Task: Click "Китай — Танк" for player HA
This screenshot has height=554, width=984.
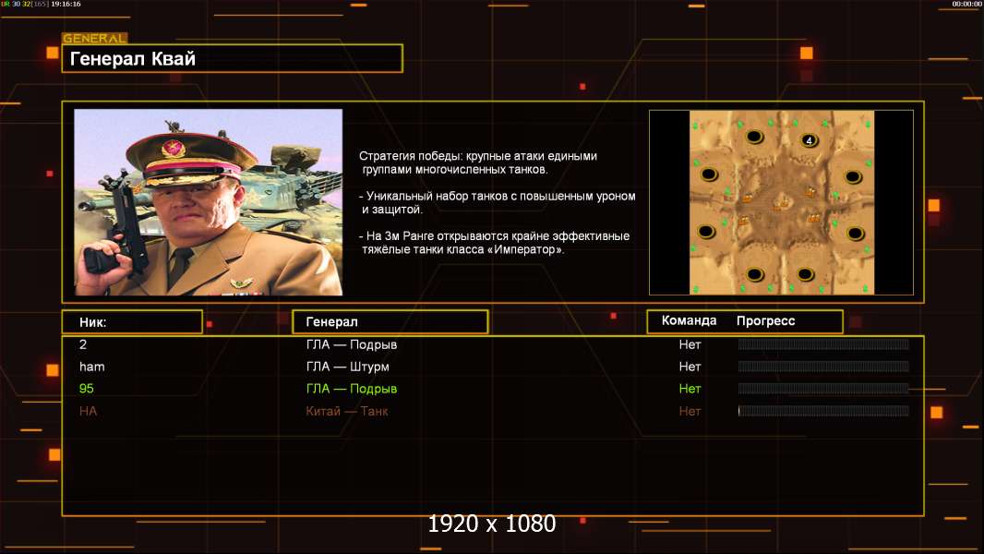Action: pyautogui.click(x=347, y=411)
